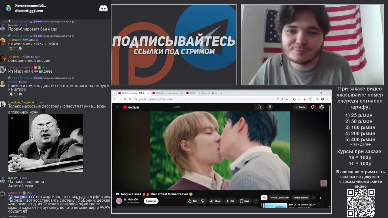Go back in the browser
The width and height of the screenshot is (388, 218).
[115, 99]
